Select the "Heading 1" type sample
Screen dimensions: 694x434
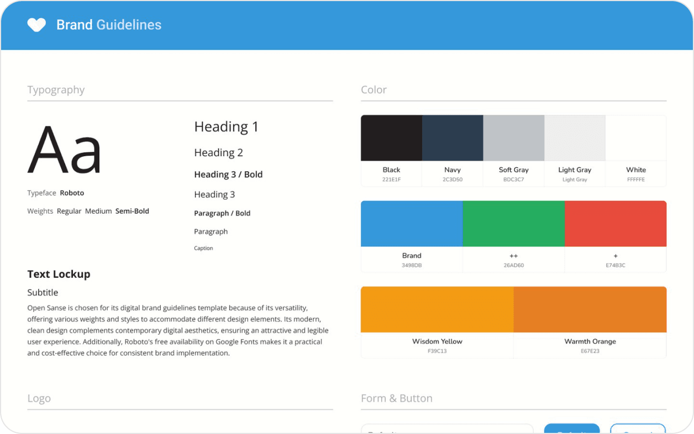pos(227,126)
